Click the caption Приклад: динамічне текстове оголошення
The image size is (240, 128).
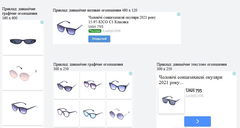192,64
